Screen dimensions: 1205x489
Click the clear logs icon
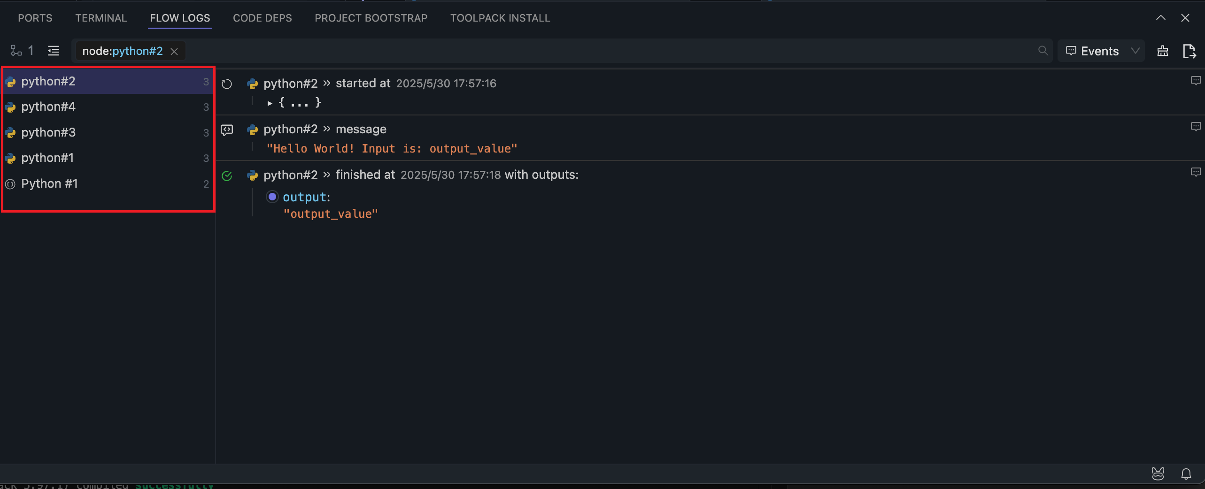point(1162,51)
